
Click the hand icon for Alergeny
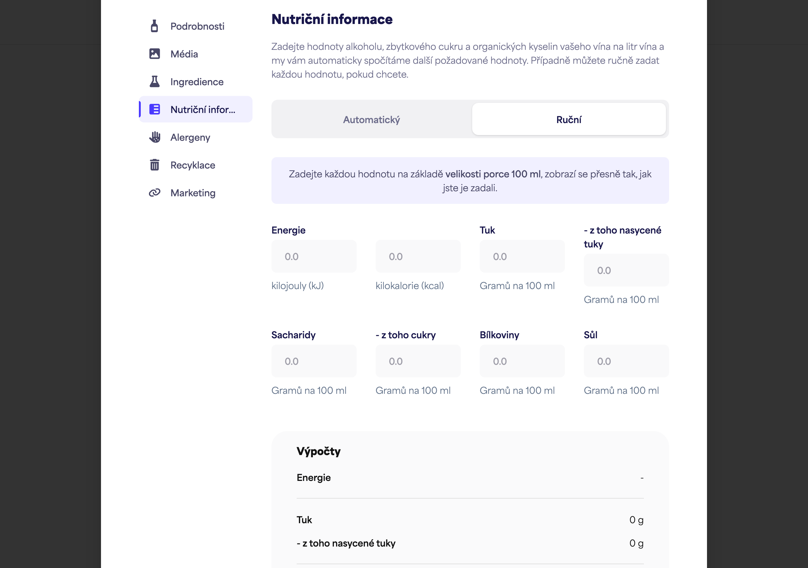[154, 137]
